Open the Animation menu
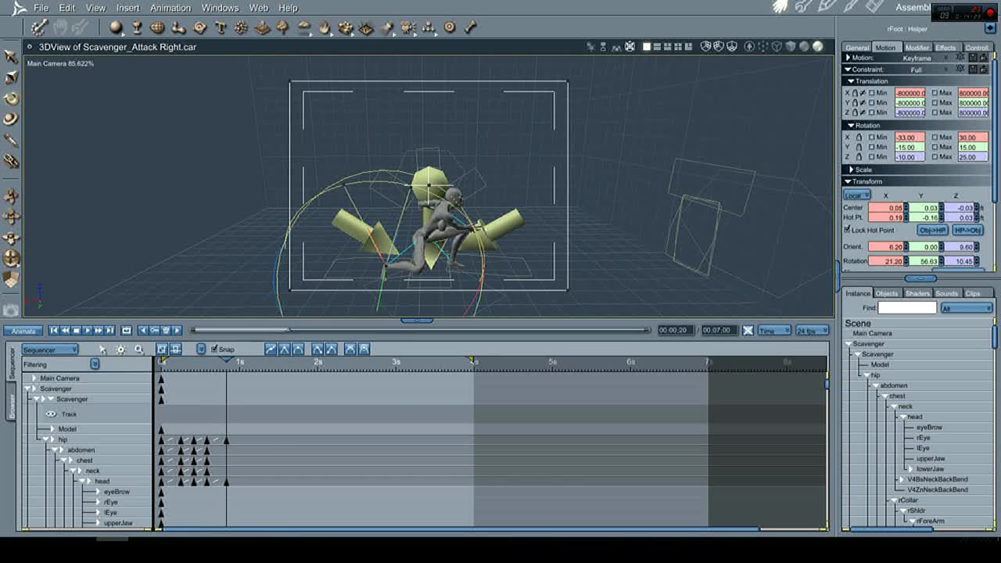 (170, 8)
